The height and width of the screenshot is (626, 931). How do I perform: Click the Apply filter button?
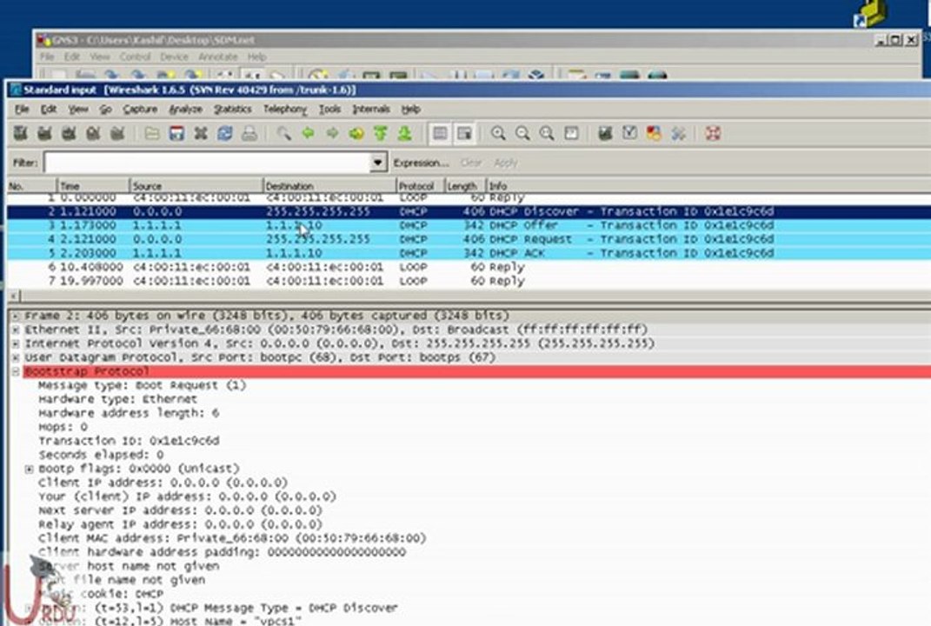(x=506, y=163)
